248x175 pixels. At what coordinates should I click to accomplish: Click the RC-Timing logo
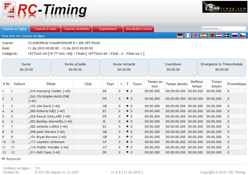45,10
